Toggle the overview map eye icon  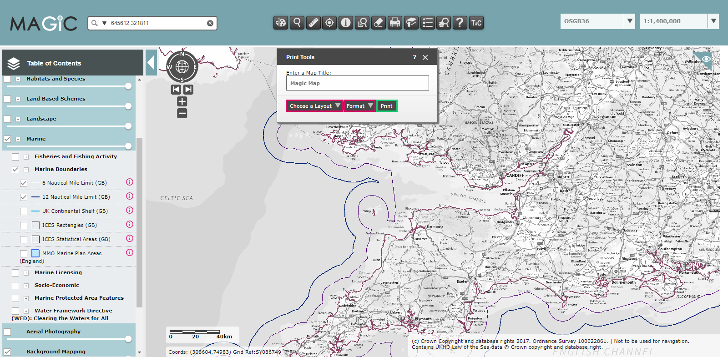pyautogui.click(x=706, y=59)
